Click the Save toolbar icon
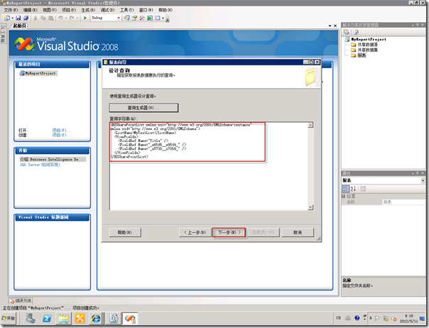Viewport: 429px width, 328px height. pos(18,18)
